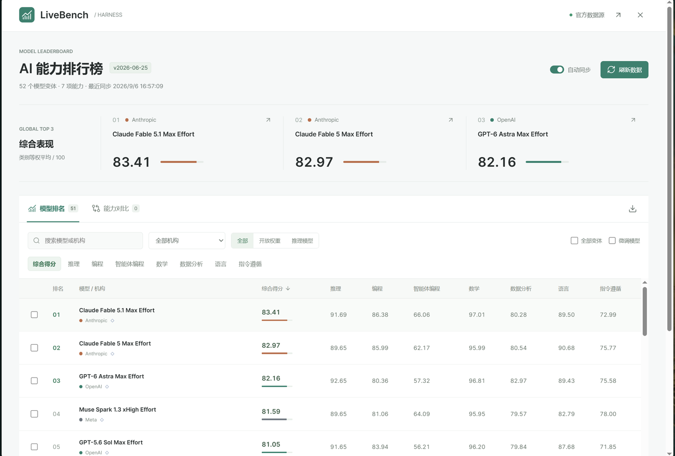Download leaderboard data icon

[633, 208]
